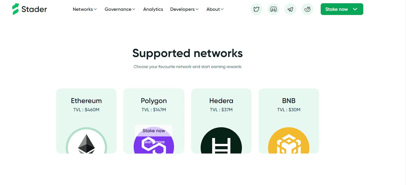Click the BNB yellow logo

tap(289, 141)
